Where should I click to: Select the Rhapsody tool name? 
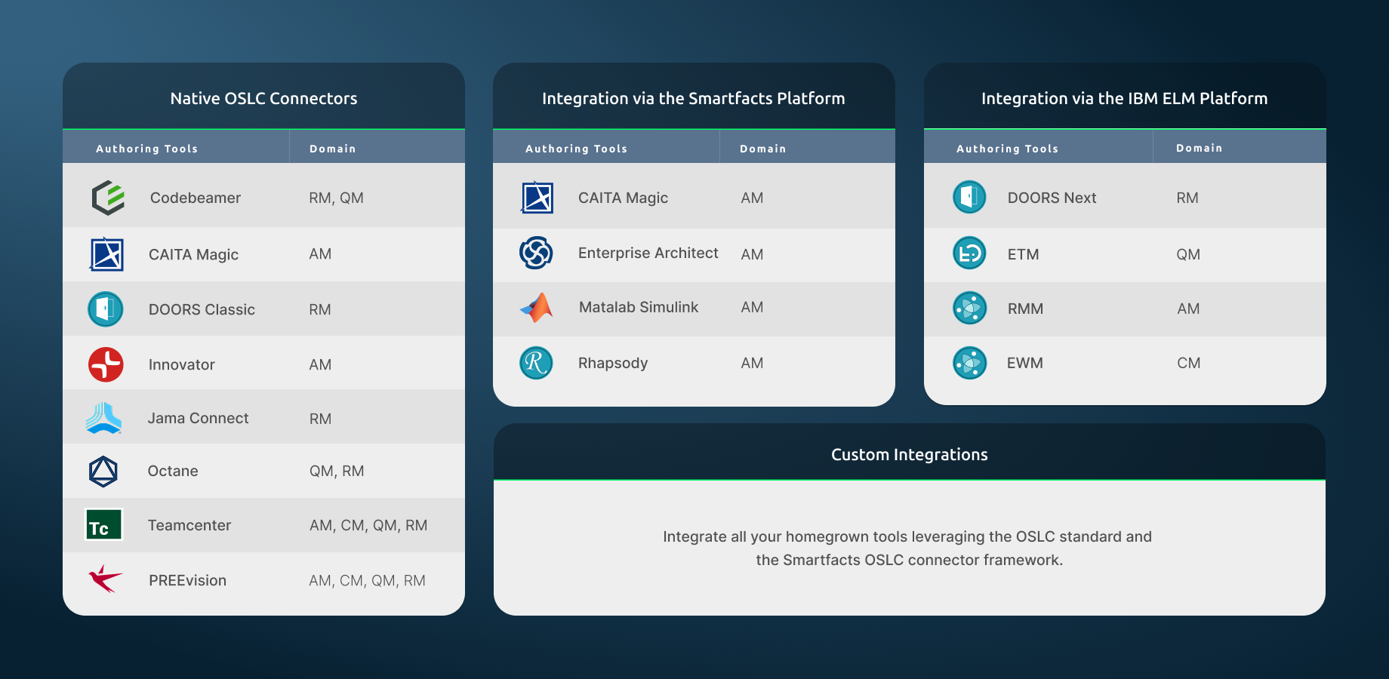pos(613,363)
